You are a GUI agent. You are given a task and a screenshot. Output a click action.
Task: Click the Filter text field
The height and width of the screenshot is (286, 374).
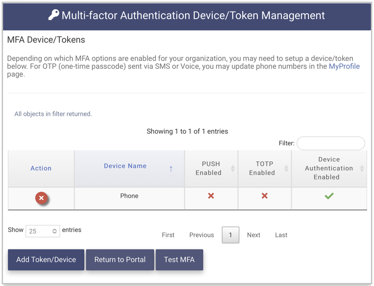click(331, 143)
